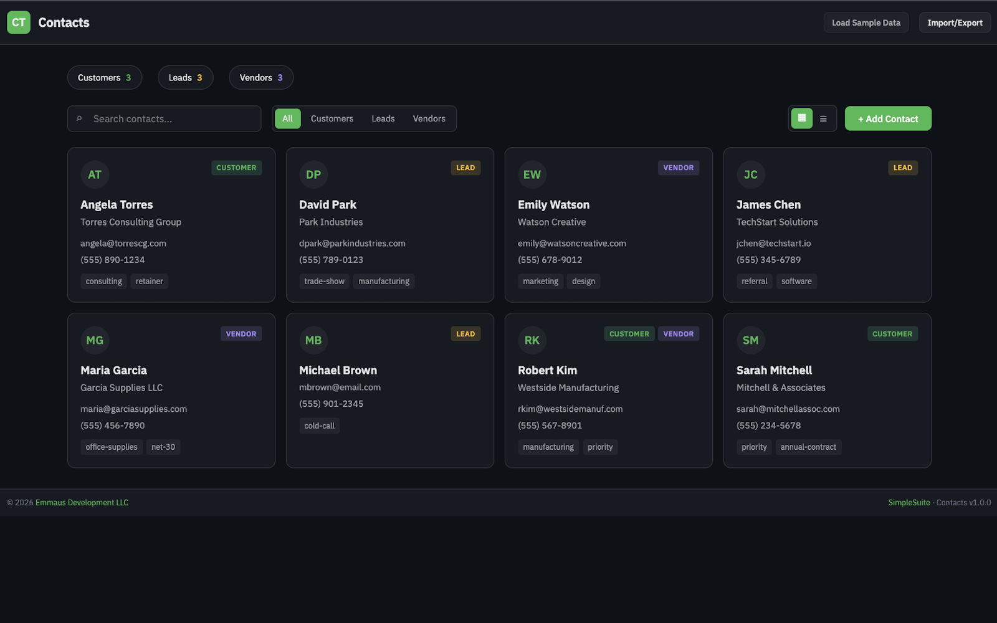Screen dimensions: 997x623
Task: Click the search magnifier icon
Action: [80, 118]
